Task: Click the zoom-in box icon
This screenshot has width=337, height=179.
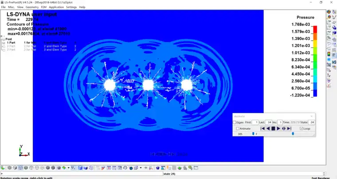Action: [x=109, y=168]
